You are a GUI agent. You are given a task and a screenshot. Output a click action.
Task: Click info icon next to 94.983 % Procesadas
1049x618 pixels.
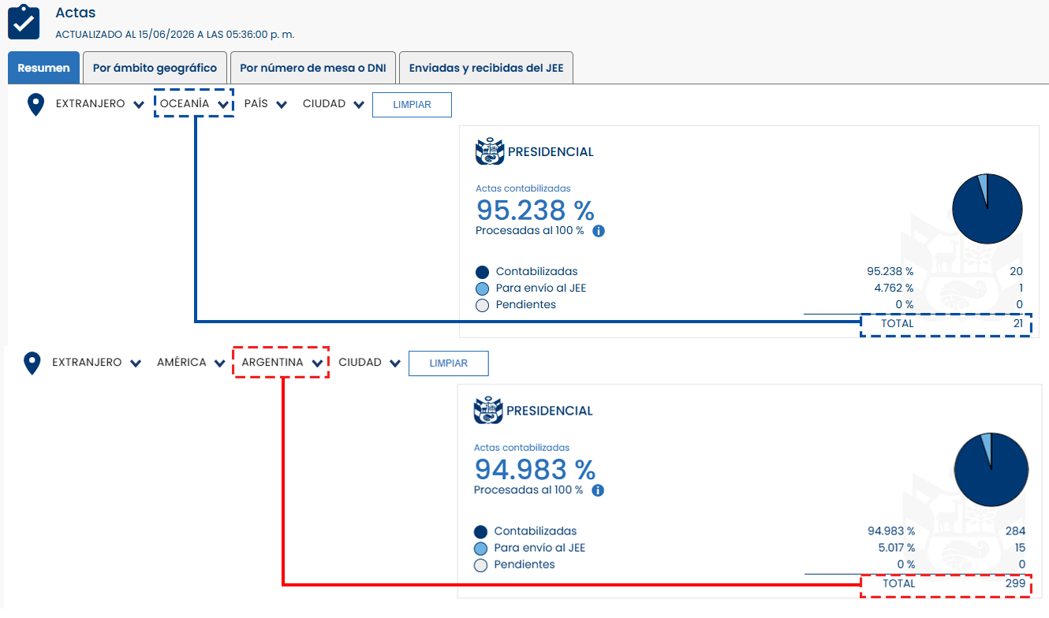pos(598,490)
